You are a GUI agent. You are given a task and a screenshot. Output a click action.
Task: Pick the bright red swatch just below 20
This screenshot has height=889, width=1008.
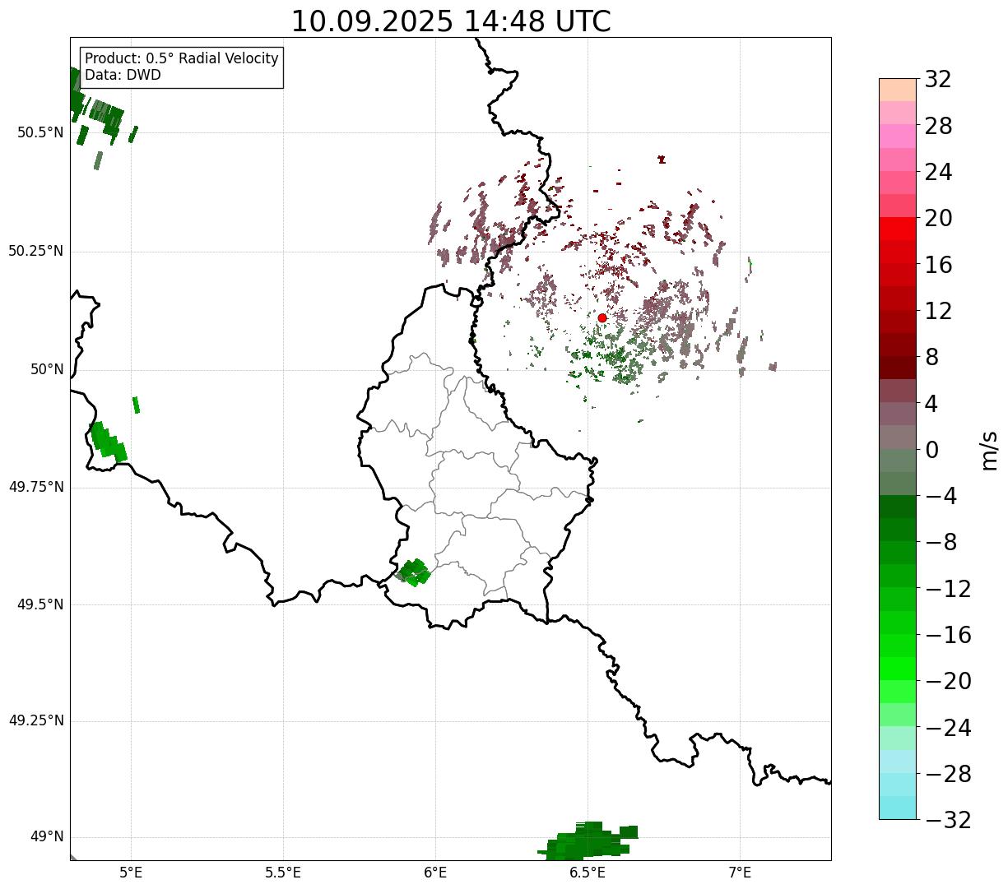coord(898,229)
